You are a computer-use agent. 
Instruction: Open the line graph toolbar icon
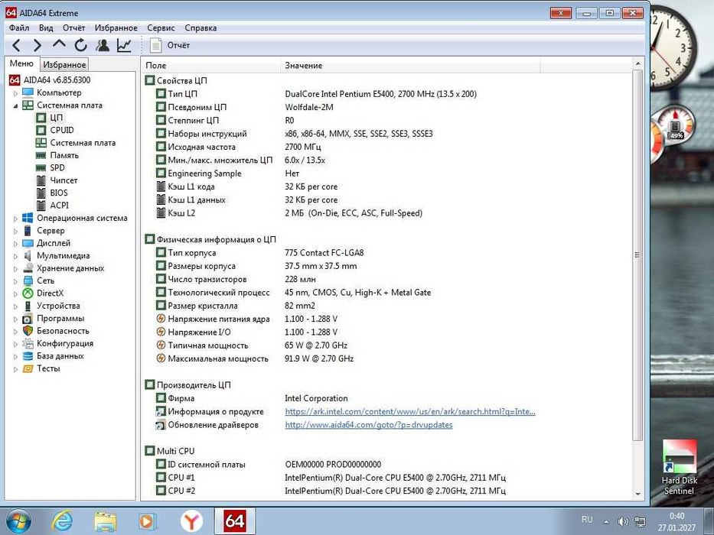tap(124, 46)
